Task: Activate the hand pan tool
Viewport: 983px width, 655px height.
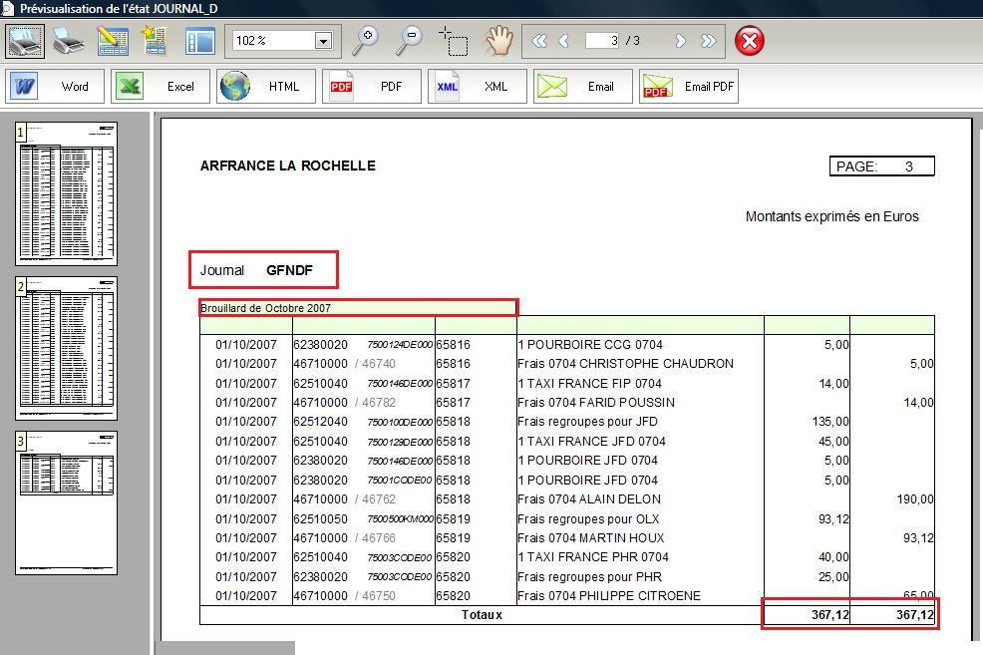Action: [497, 41]
